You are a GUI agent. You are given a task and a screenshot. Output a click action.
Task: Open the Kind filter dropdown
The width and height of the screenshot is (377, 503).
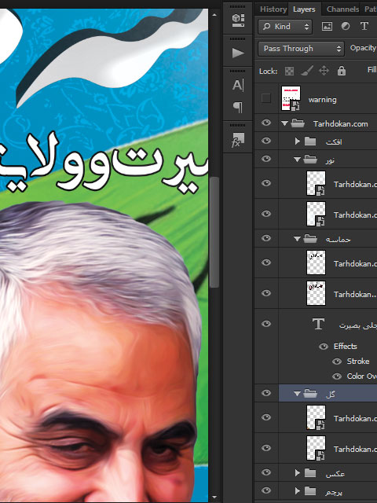(284, 26)
